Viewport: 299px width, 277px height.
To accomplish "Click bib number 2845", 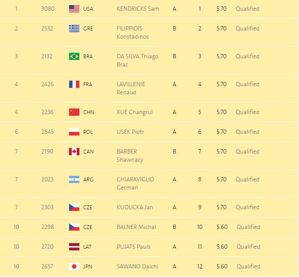I will [47, 132].
